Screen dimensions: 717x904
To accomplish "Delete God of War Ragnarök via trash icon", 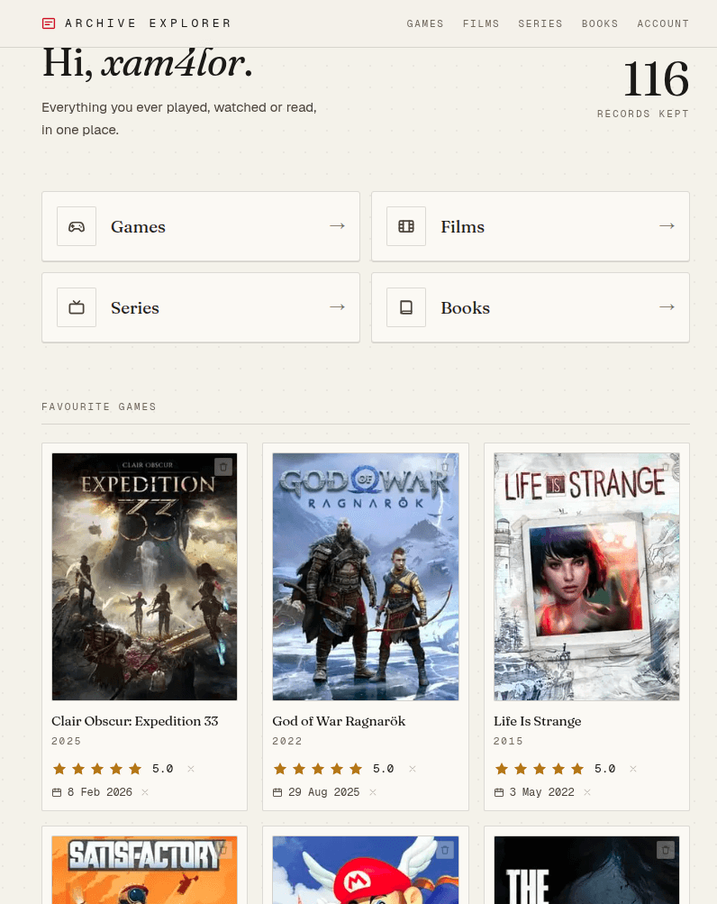I will tap(444, 466).
